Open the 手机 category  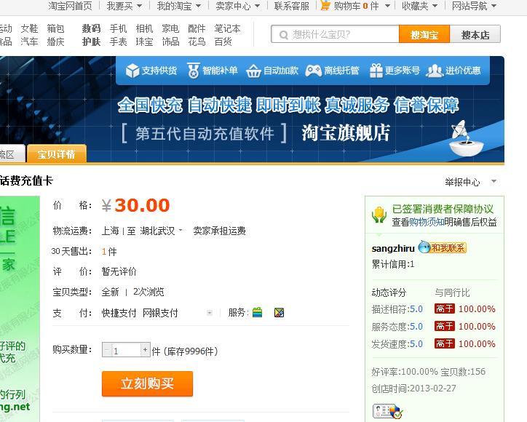[118, 28]
